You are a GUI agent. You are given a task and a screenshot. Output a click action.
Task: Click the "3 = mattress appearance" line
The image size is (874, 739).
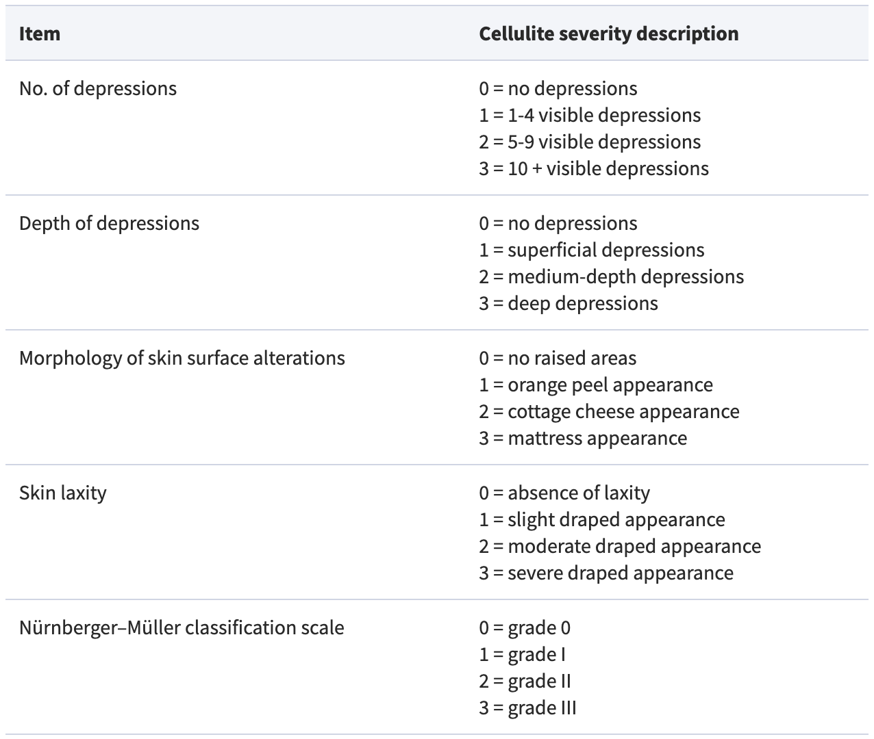(583, 438)
